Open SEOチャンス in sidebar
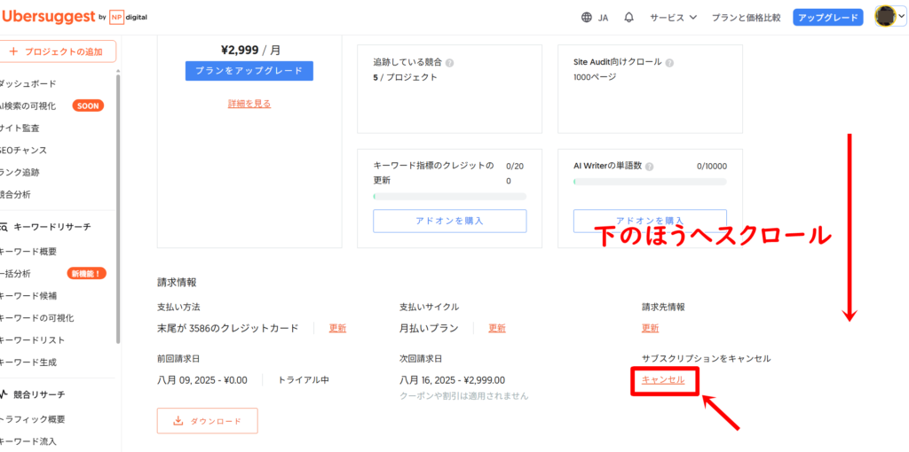The width and height of the screenshot is (909, 452). click(23, 150)
